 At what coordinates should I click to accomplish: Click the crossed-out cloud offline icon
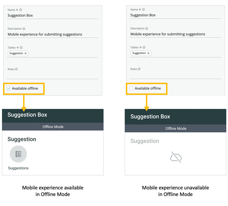176,157
